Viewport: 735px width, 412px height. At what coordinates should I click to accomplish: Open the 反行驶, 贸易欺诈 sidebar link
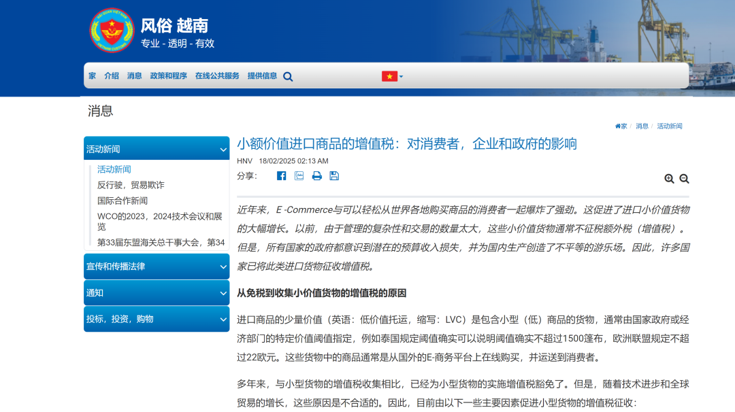130,184
